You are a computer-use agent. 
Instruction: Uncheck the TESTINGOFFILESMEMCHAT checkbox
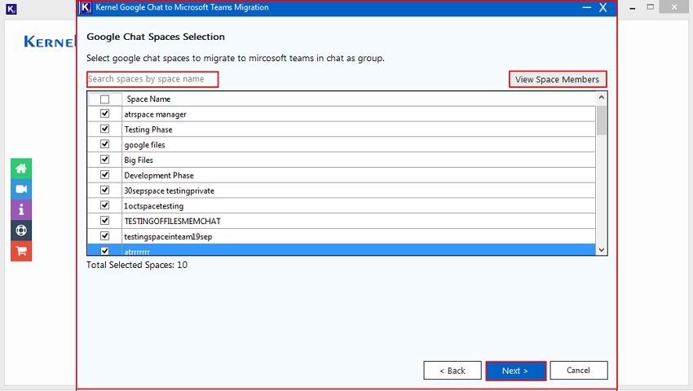(x=104, y=221)
